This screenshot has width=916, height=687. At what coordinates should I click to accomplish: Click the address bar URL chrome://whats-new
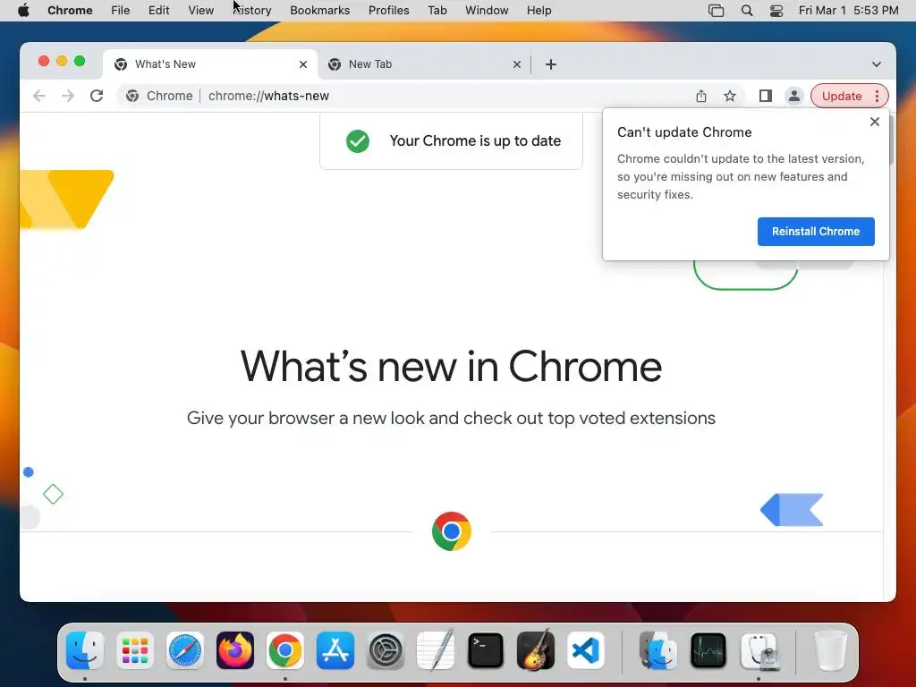[x=268, y=96]
